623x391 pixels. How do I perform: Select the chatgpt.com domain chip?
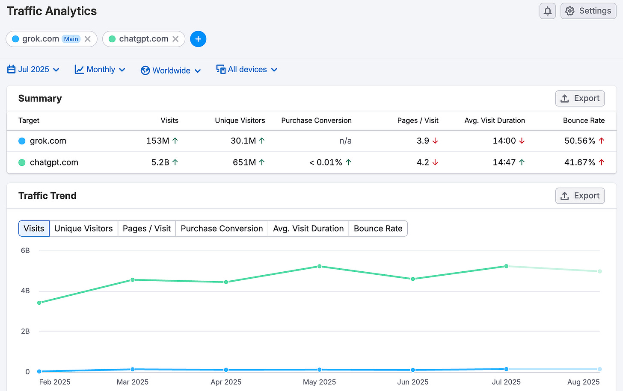click(x=143, y=39)
